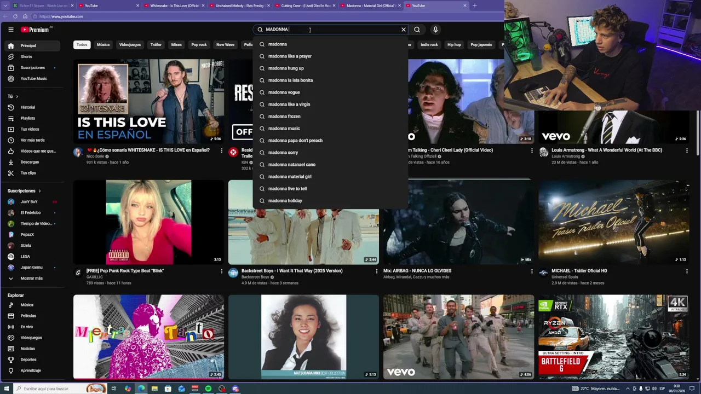Open the MICHAEL Tráiler Oficial thumbnail
The width and height of the screenshot is (701, 394).
pyautogui.click(x=614, y=222)
